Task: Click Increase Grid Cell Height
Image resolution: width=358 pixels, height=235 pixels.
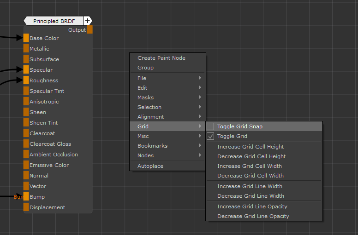Action: click(x=251, y=147)
